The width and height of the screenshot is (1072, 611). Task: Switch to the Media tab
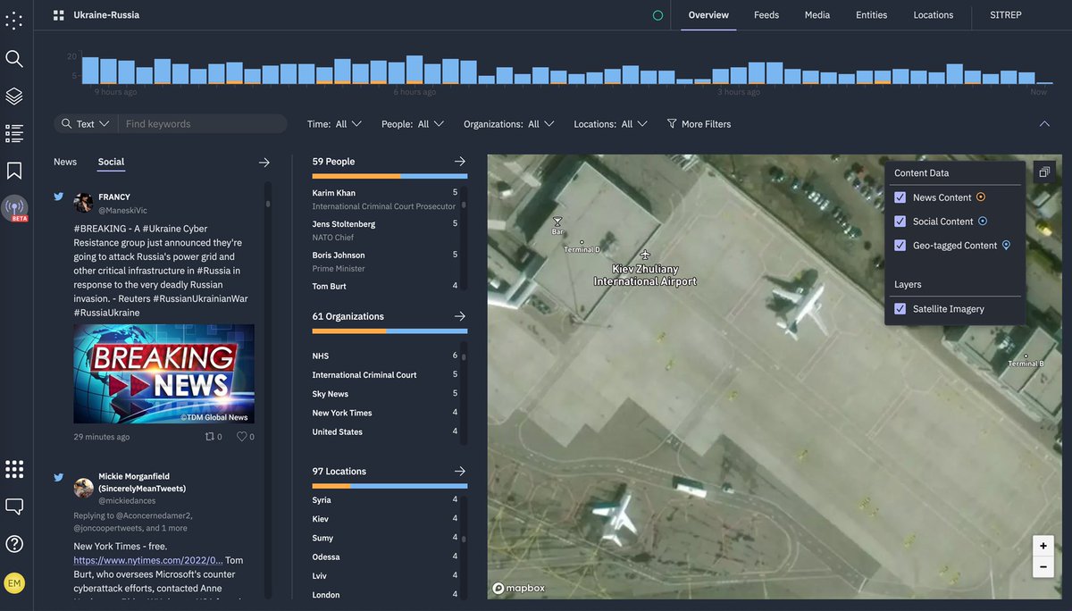(817, 15)
